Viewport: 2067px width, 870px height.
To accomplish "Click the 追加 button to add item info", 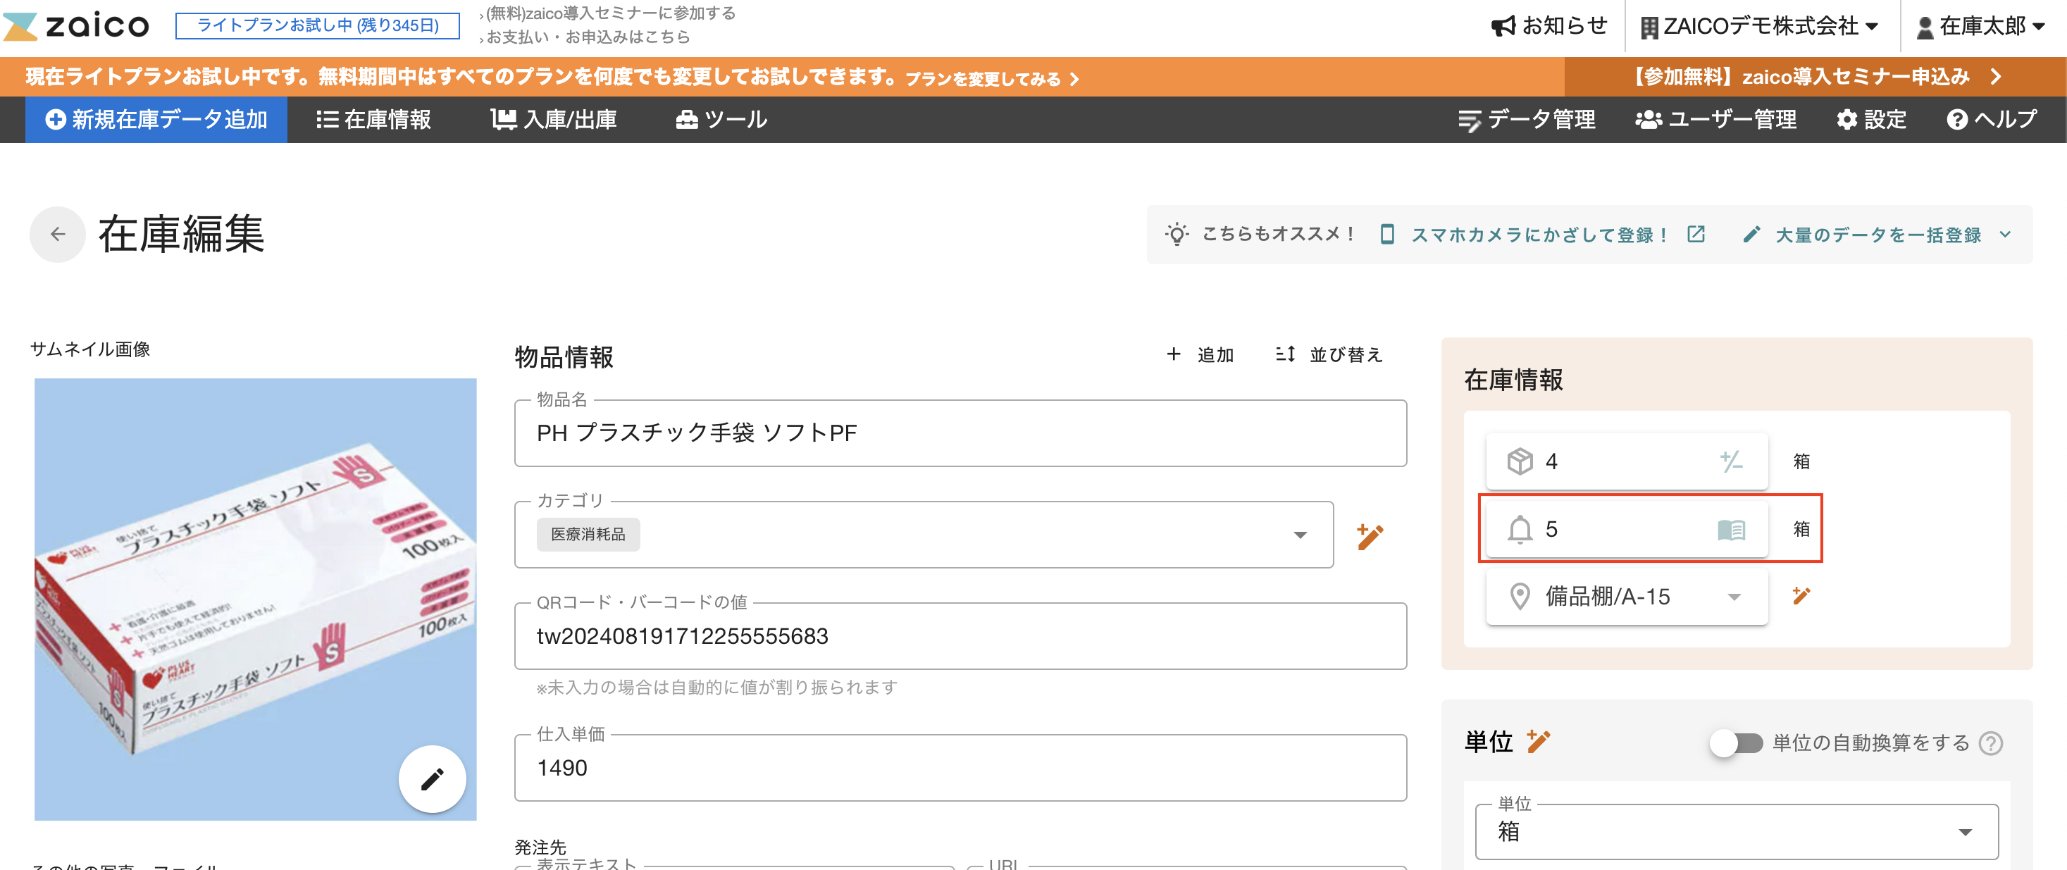I will click(x=1201, y=354).
